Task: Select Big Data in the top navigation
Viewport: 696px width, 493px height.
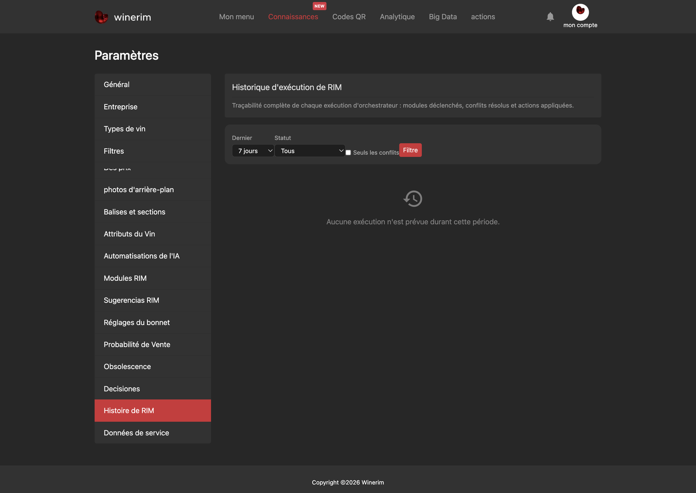Action: (x=443, y=17)
